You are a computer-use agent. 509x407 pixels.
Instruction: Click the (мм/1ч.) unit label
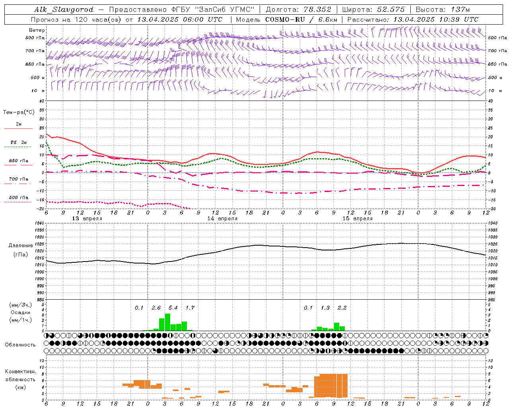point(21,320)
